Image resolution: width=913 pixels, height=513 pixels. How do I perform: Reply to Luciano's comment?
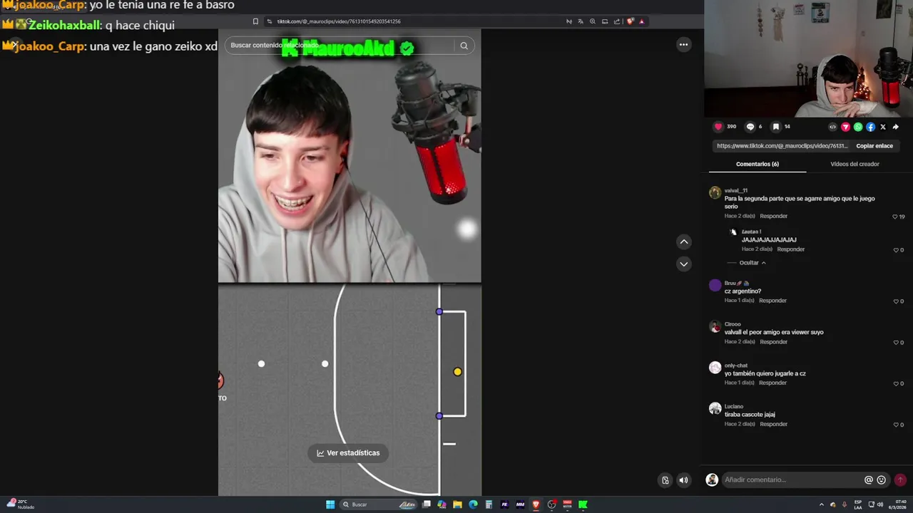(773, 424)
